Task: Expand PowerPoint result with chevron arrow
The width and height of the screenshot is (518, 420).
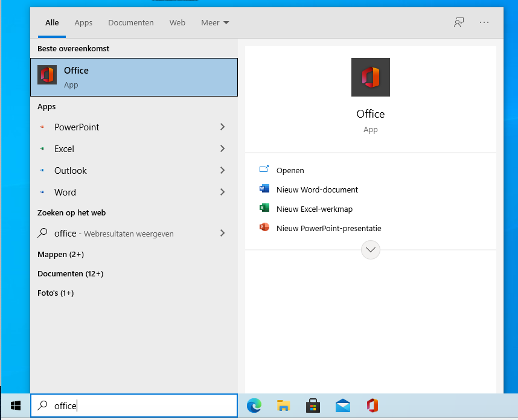Action: point(222,127)
